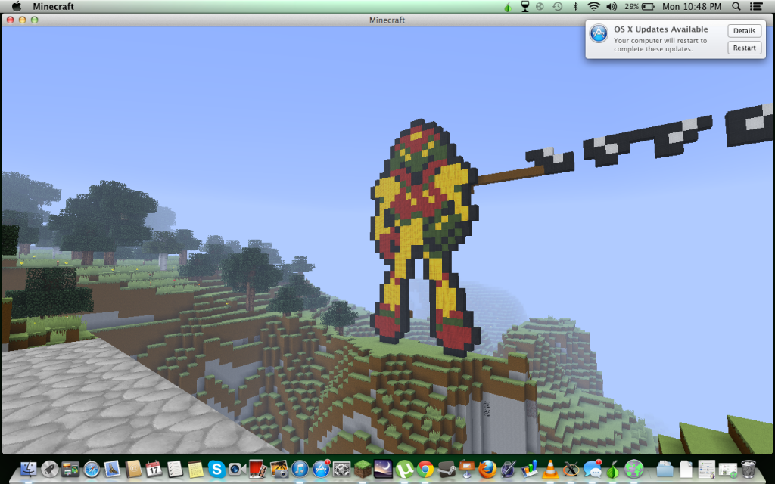Screen dimensions: 775x484
Task: Open the night sky moon dock icon
Action: 383,468
